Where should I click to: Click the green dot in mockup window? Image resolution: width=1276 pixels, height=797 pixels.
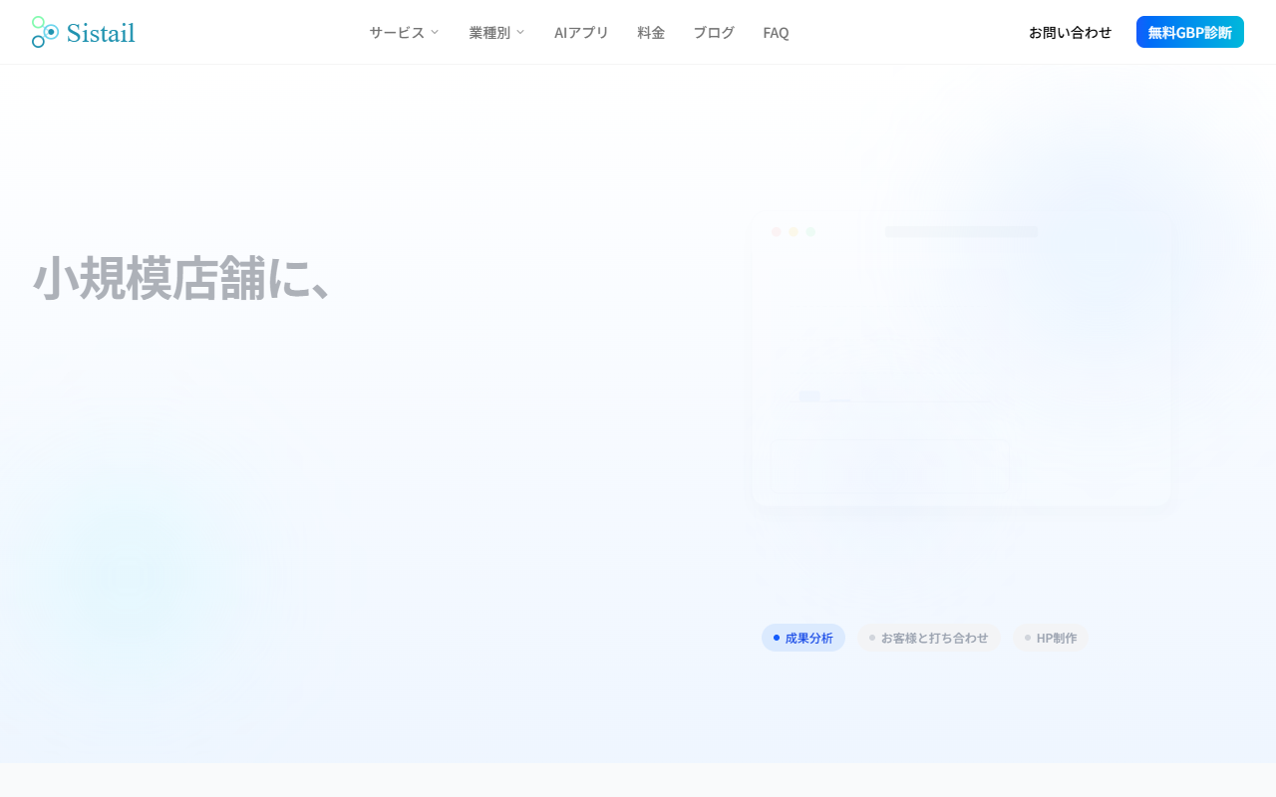coord(810,232)
